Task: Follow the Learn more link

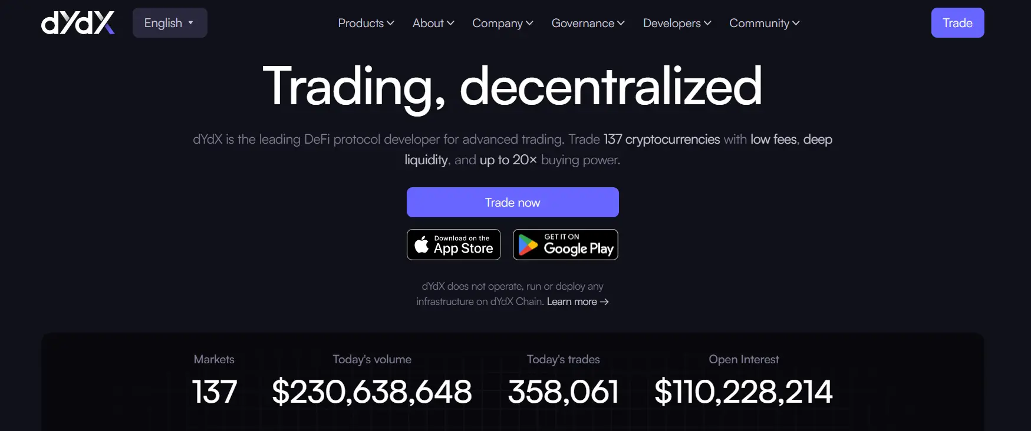Action: coord(577,301)
